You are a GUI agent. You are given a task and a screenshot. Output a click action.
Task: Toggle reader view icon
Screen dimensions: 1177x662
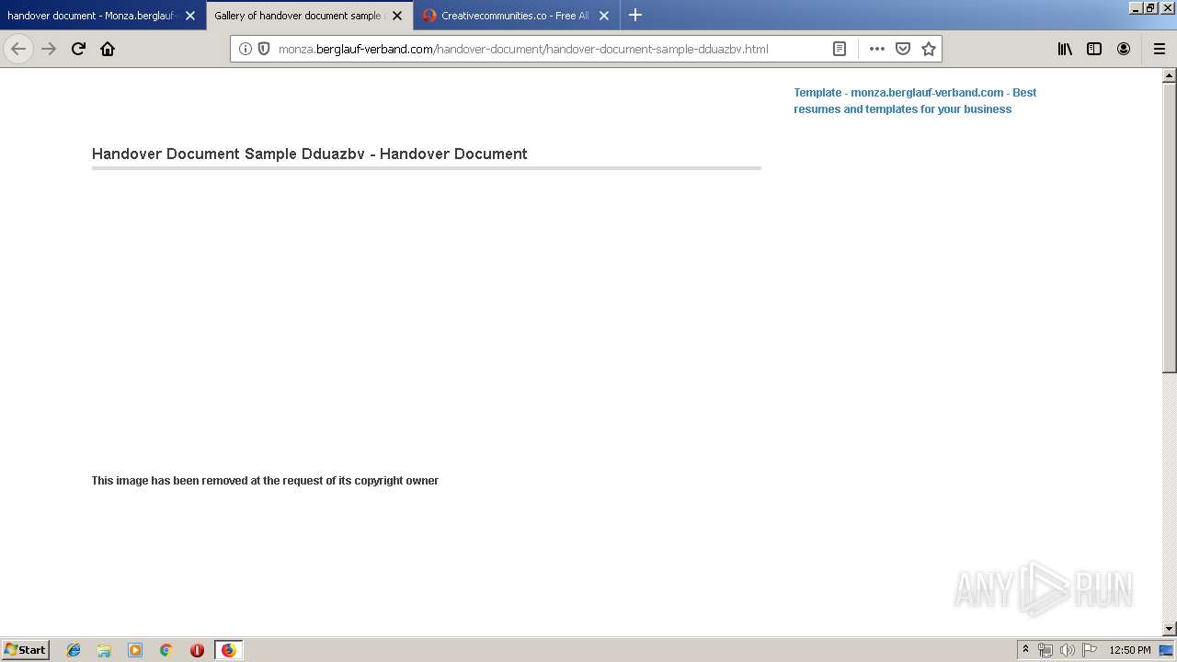pos(840,49)
